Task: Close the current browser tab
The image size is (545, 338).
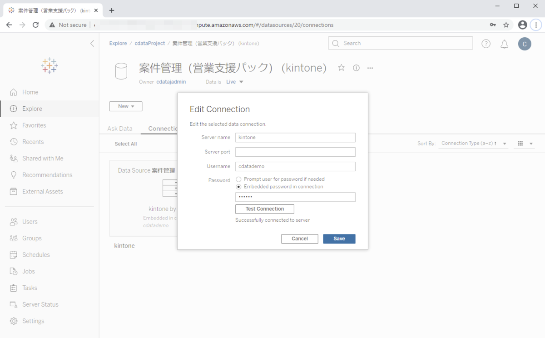Action: pos(96,10)
